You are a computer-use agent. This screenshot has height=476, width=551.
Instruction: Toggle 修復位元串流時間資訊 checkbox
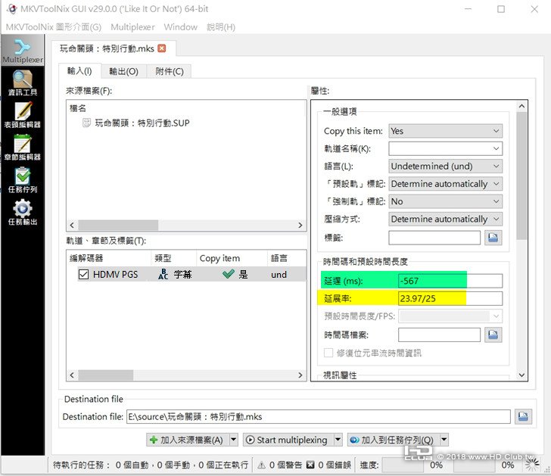point(328,353)
